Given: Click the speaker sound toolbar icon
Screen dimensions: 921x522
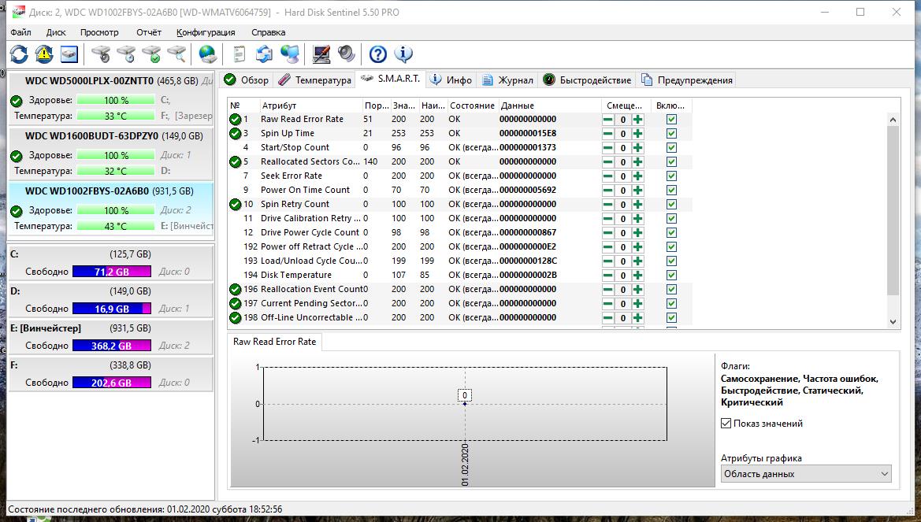Looking at the screenshot, I should point(347,54).
